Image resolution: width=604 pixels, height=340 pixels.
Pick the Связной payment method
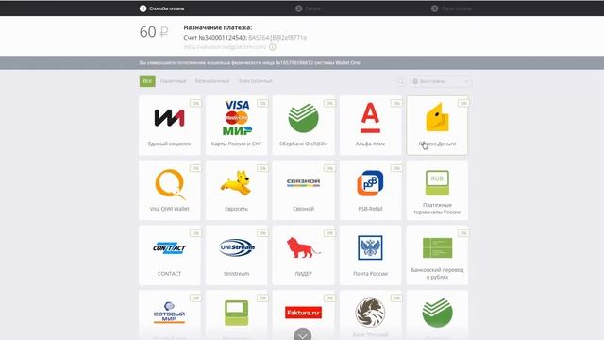pos(304,191)
